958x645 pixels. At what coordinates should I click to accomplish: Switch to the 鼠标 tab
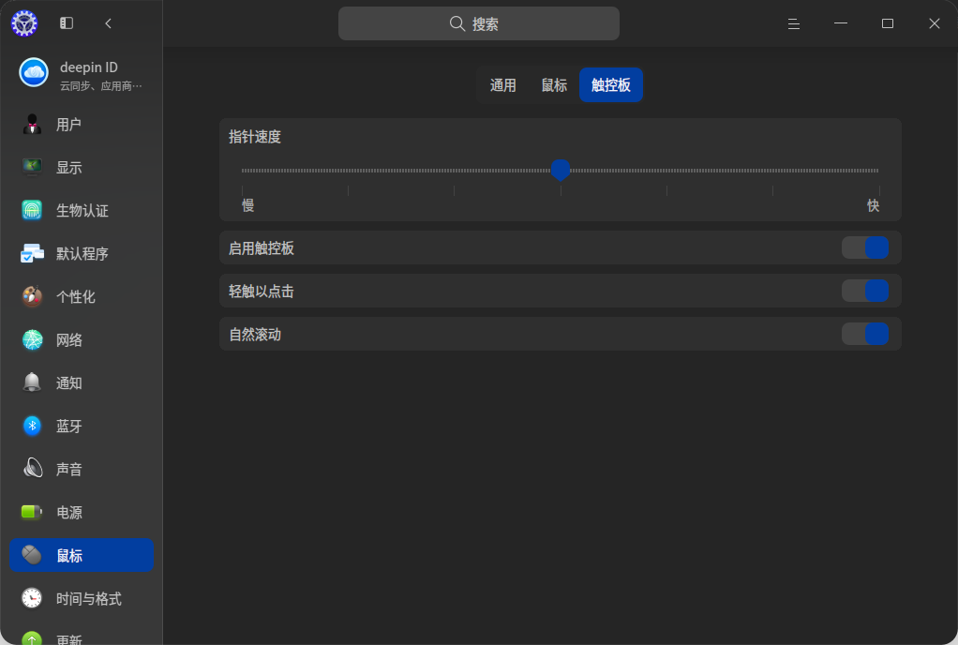[554, 85]
